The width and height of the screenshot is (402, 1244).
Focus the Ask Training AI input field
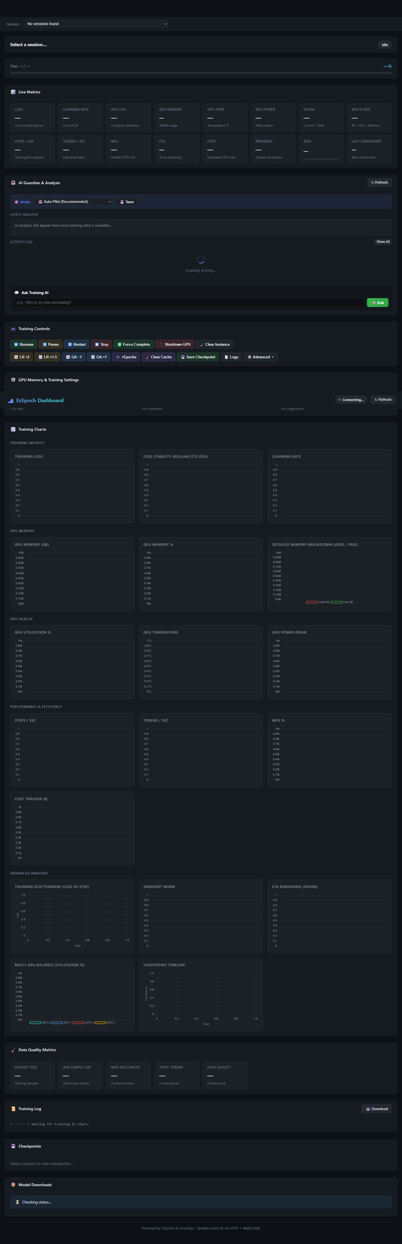[x=189, y=302]
